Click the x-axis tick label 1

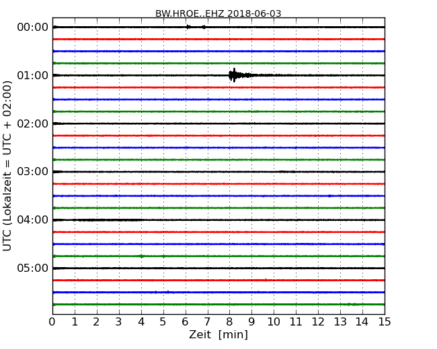[x=75, y=322]
